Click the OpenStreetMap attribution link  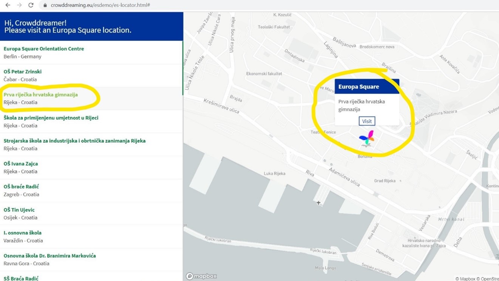[489, 279]
